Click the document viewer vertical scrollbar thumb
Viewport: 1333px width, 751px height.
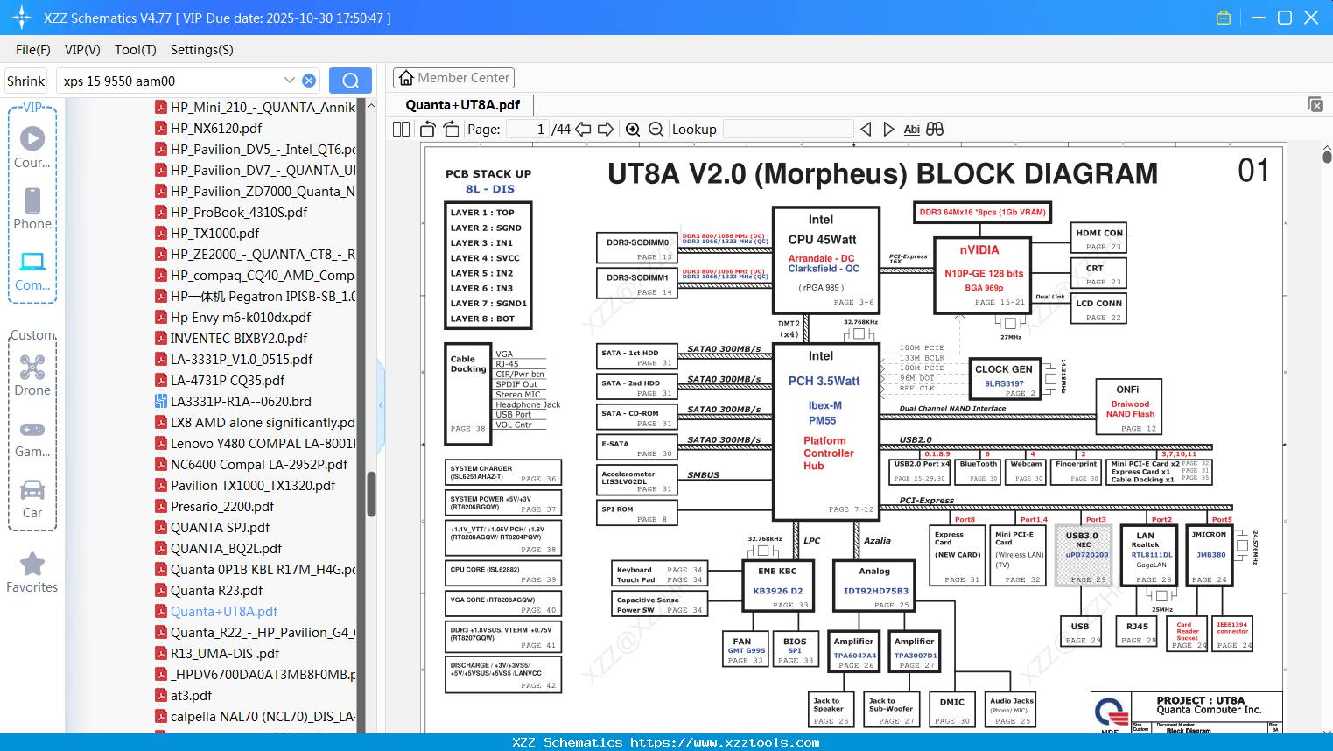(x=1327, y=157)
